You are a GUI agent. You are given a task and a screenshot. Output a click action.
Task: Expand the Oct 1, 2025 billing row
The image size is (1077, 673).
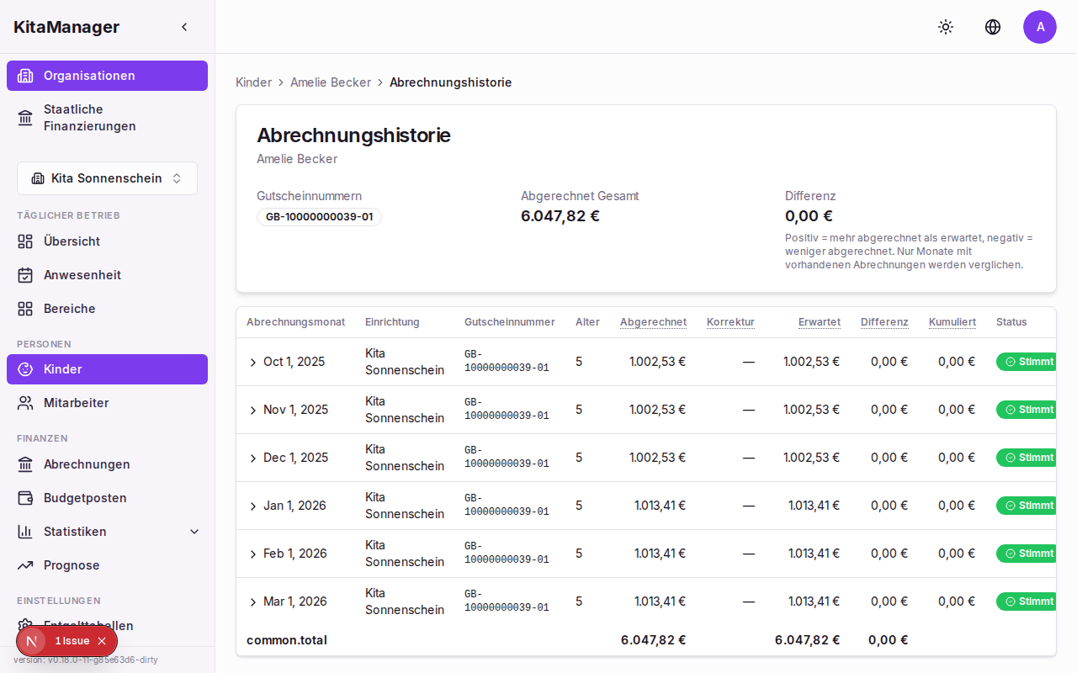pyautogui.click(x=252, y=362)
